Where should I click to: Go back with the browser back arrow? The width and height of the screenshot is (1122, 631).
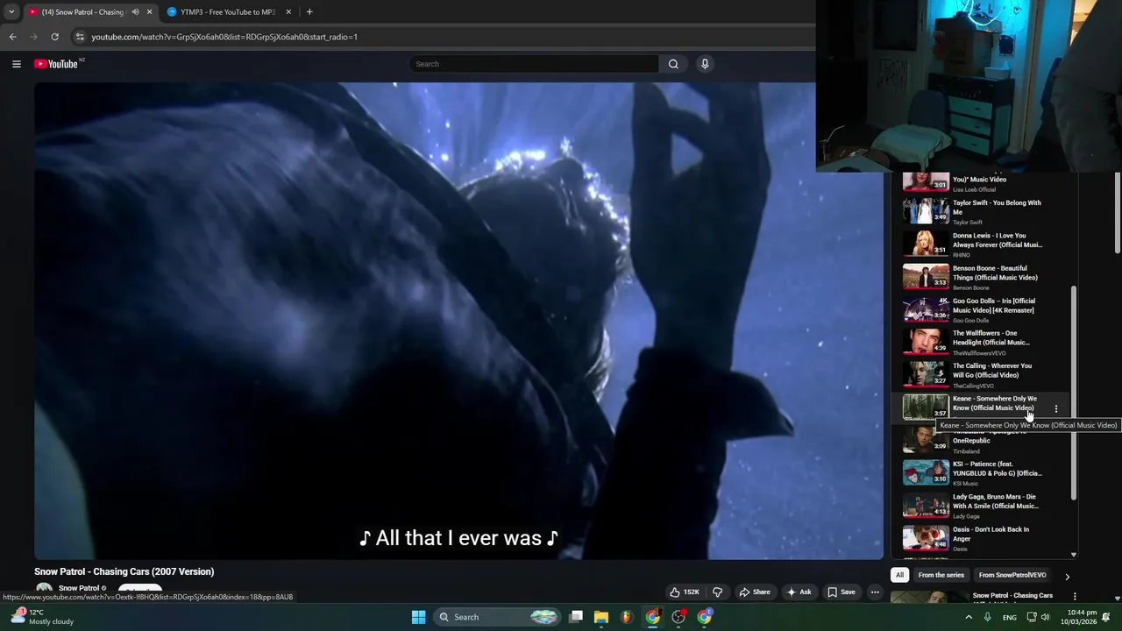tap(12, 37)
